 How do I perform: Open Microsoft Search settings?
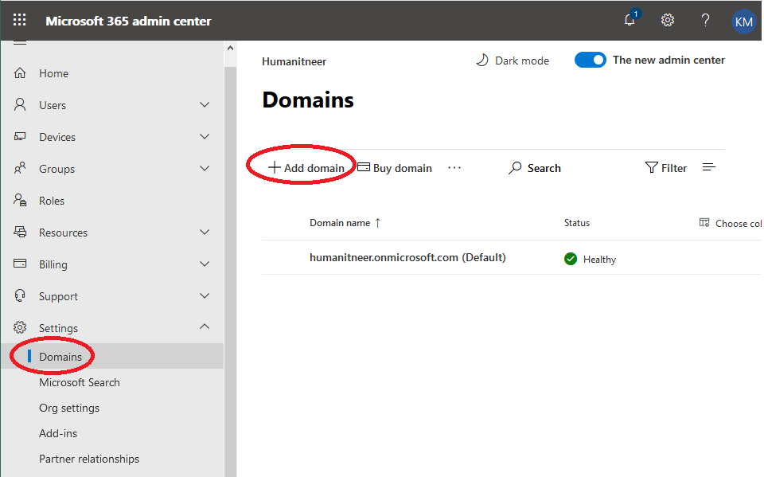click(80, 382)
